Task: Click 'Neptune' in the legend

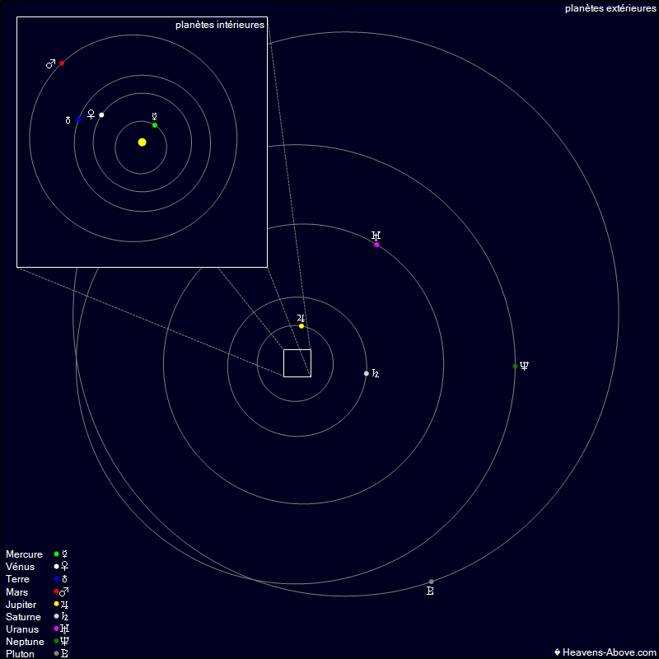Action: pos(25,642)
